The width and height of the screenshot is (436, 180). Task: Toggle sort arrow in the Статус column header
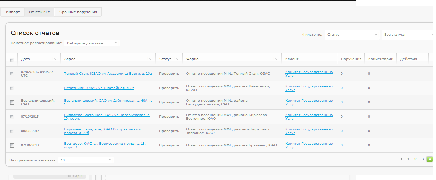coord(177,59)
